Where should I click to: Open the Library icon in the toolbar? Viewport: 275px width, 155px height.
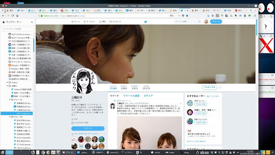coord(213,15)
